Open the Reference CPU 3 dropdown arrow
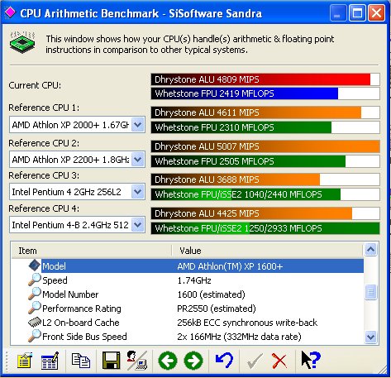Screen dimensions: 391x378 [138, 192]
